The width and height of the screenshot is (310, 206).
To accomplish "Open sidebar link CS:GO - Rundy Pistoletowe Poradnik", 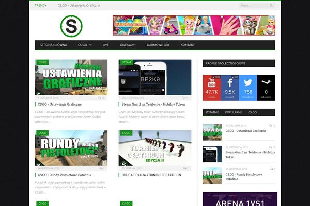I will pyautogui.click(x=244, y=177).
